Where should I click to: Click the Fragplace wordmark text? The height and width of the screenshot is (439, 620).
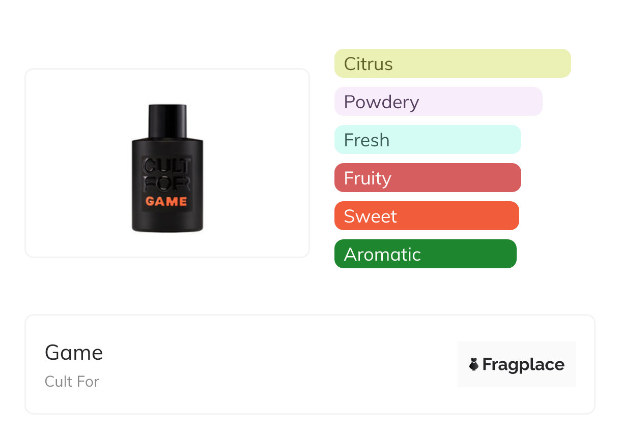pos(523,365)
